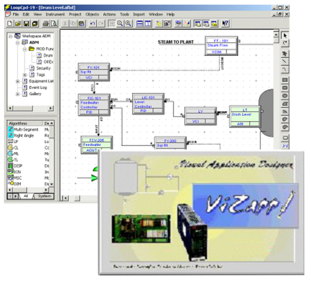Open the File menu
The image size is (311, 281).
click(16, 14)
